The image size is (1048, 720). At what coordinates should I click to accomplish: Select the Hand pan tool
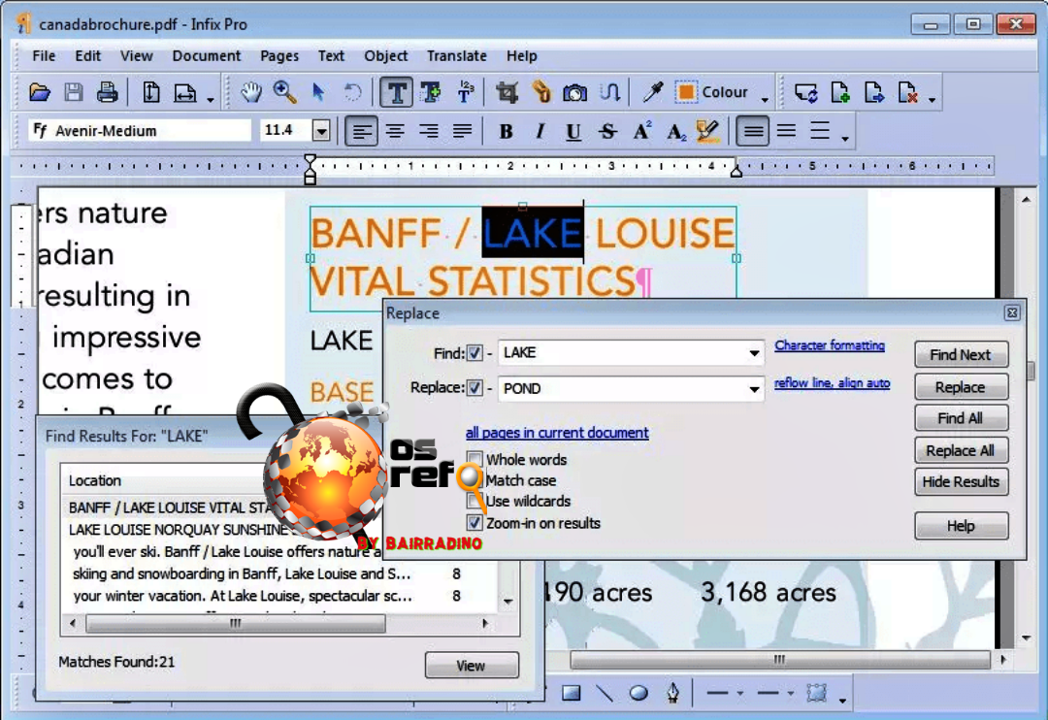click(251, 92)
